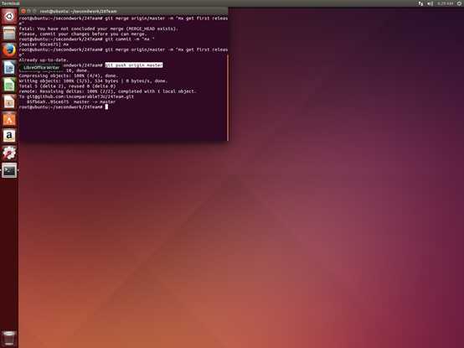Open System Settings gear-and-wrench icon
This screenshot has height=348, width=464.
point(9,153)
